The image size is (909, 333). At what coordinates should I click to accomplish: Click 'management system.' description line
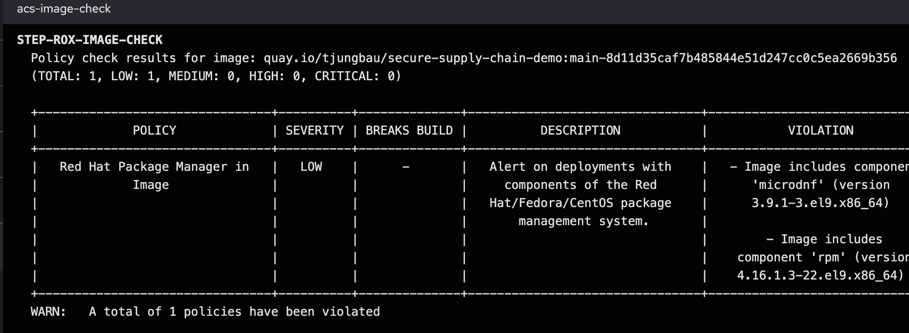click(x=584, y=221)
